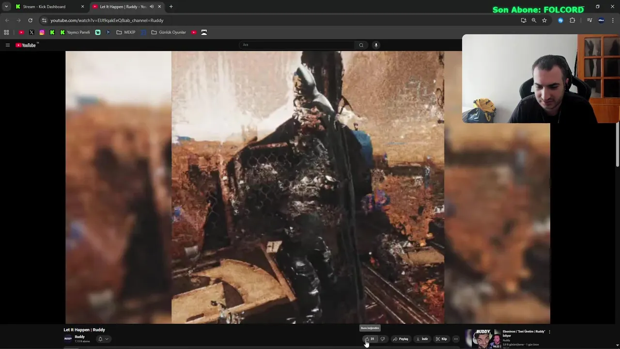Viewport: 620px width, 349px height.
Task: Go back to the previous page
Action: tap(7, 20)
